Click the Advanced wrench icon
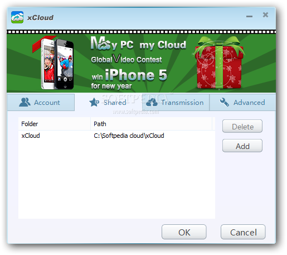Viewport: 287px width, 255px height. 224,102
